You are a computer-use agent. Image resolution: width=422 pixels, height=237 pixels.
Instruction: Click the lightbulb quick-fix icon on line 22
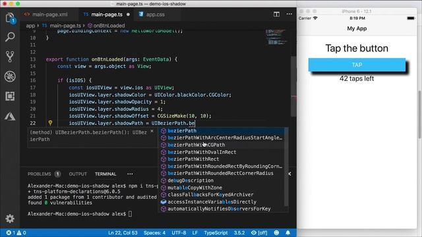click(50, 123)
